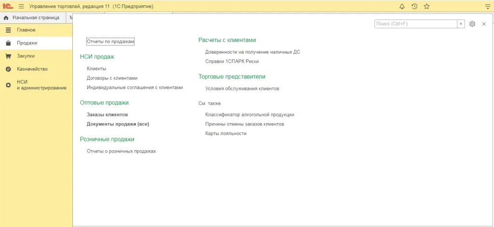Click in the Поиск search field

(x=415, y=24)
